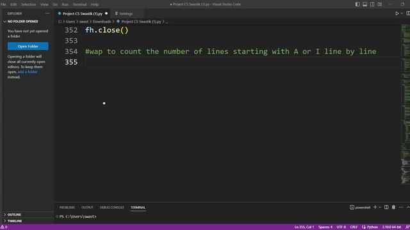
Task: Run the Python file with the play icon
Action: click(x=397, y=13)
